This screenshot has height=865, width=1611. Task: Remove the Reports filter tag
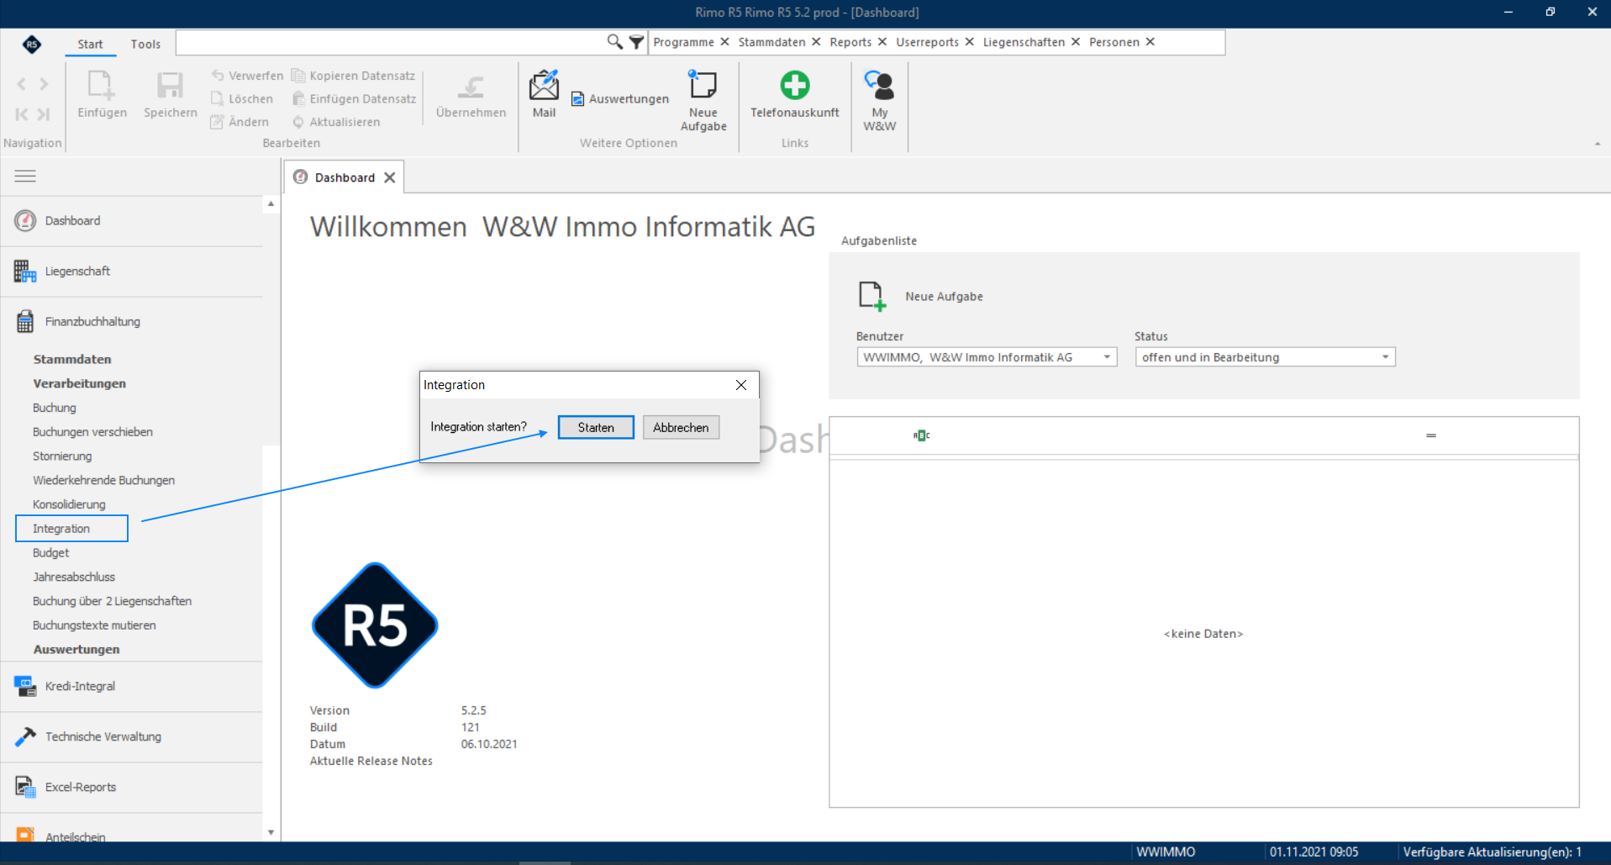click(x=882, y=42)
